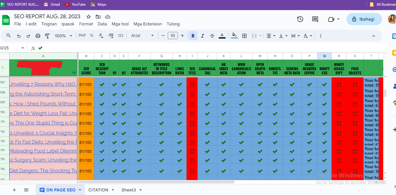Open text wrapping dropdown

295,36
